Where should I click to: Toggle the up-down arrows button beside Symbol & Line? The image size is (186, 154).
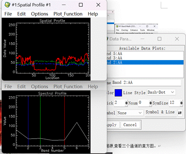[x=180, y=113]
